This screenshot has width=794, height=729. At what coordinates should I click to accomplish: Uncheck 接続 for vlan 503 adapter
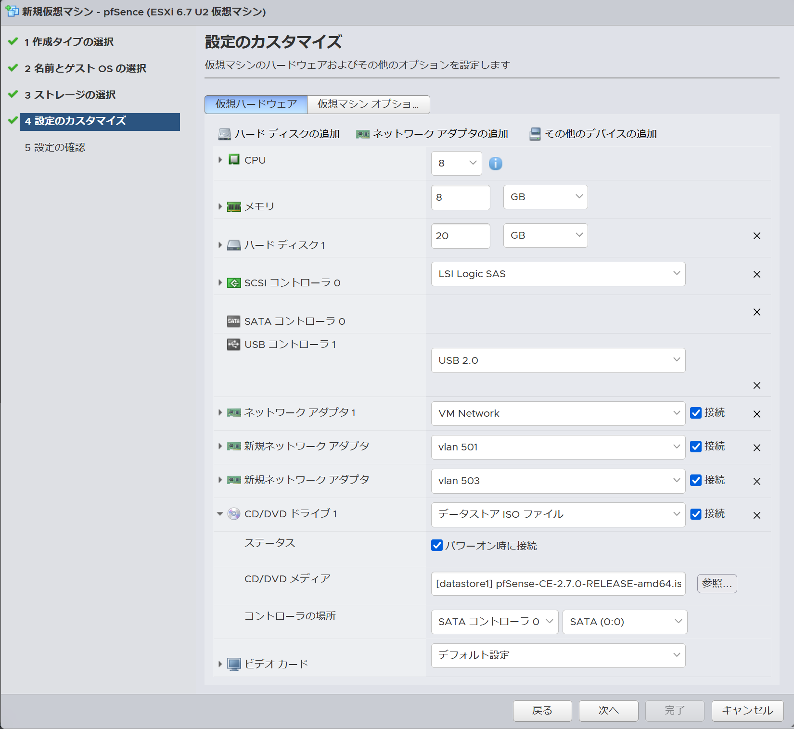coord(696,480)
